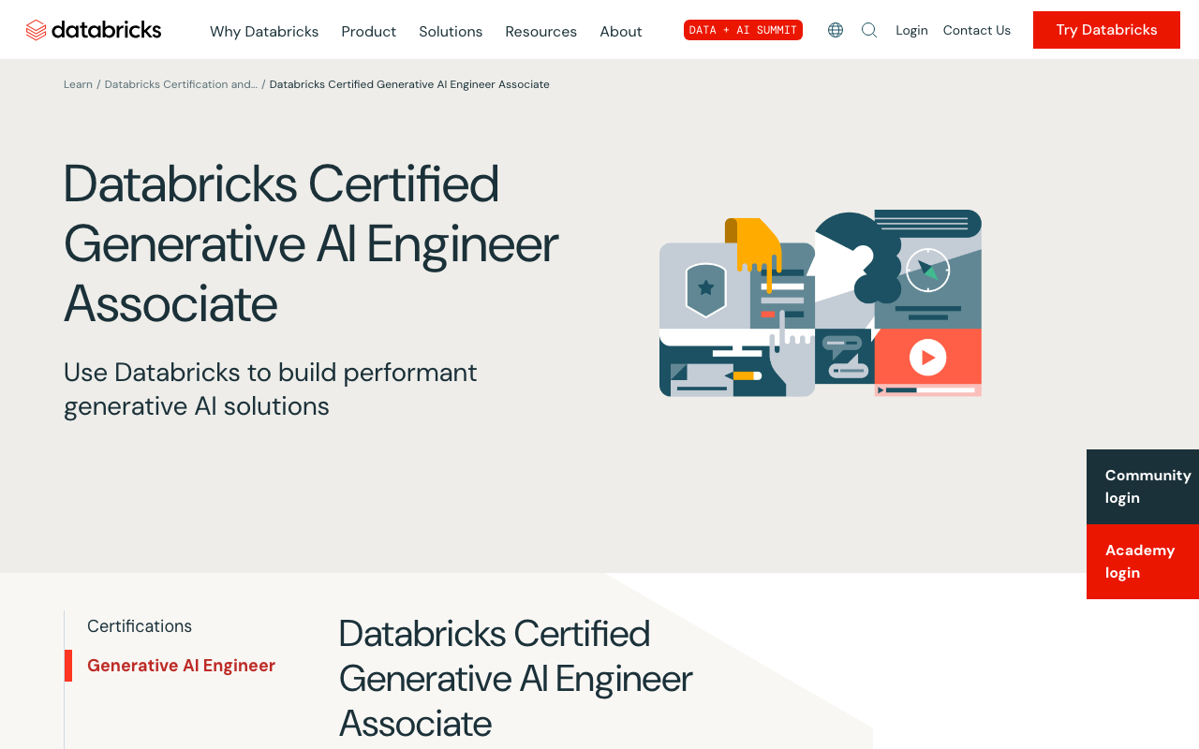The image size is (1199, 749).
Task: Expand the Solutions navigation menu
Action: coord(451,30)
